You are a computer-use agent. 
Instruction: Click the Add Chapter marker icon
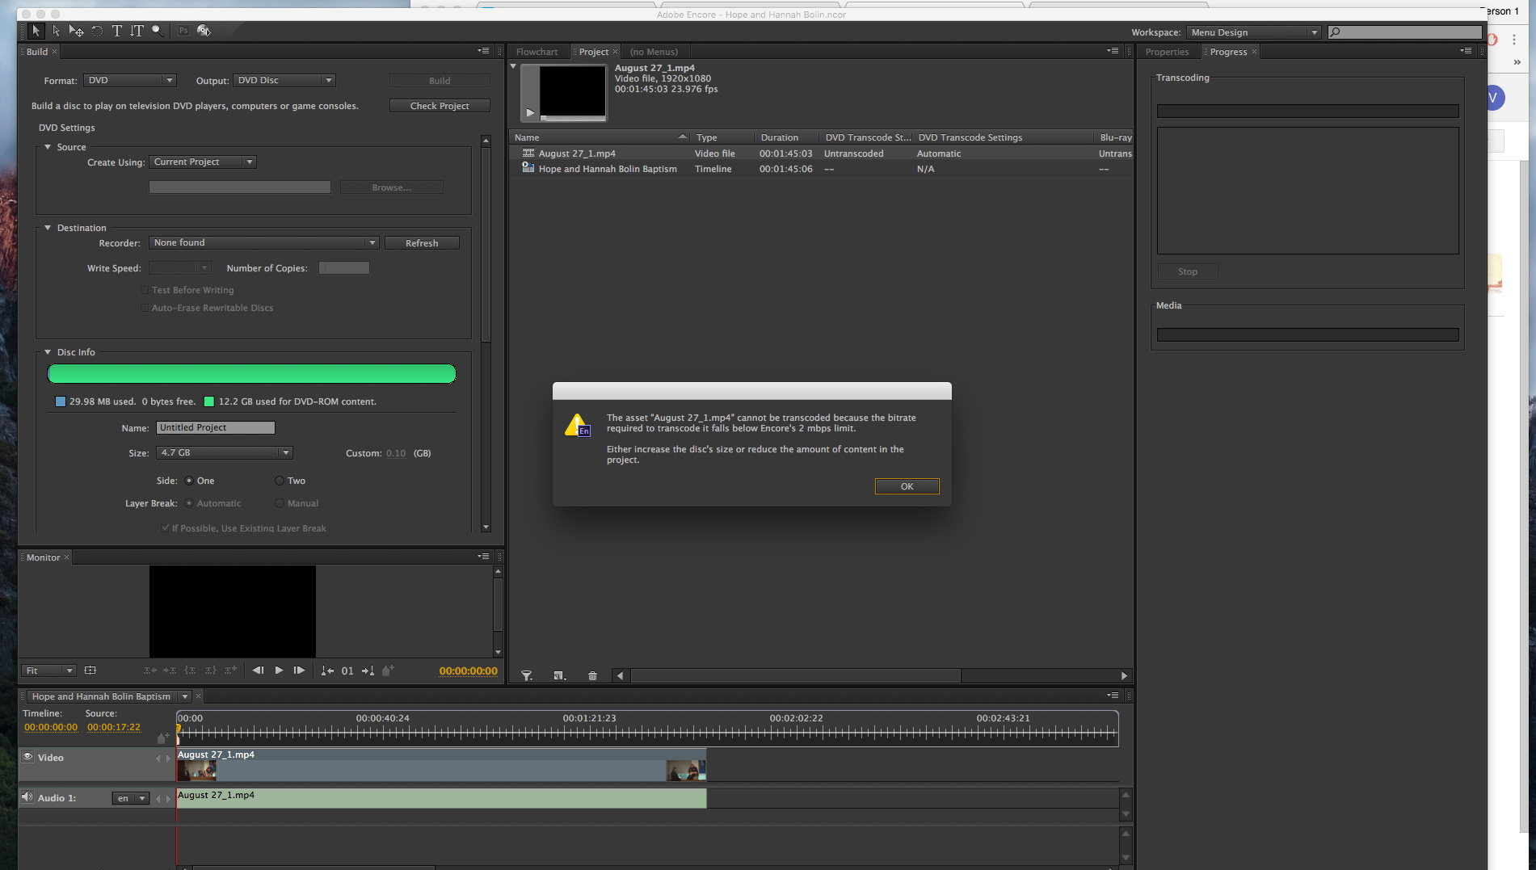388,670
